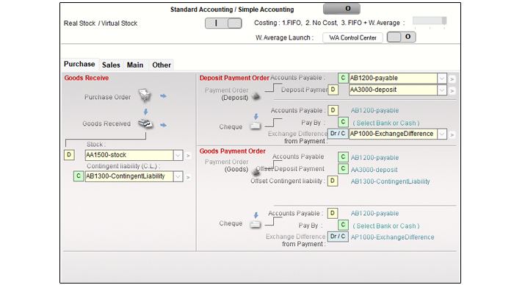Click Select Bank or Cash under Goods Payment Order
Image resolution: width=514 pixels, height=285 pixels.
point(386,226)
